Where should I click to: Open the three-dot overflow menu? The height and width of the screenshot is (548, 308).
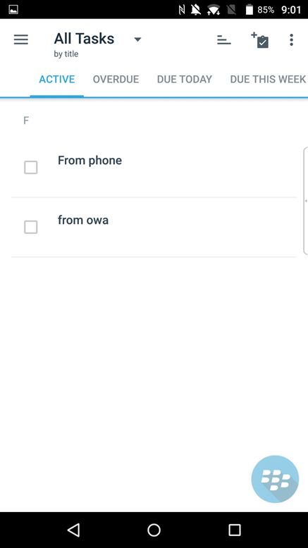coord(291,40)
